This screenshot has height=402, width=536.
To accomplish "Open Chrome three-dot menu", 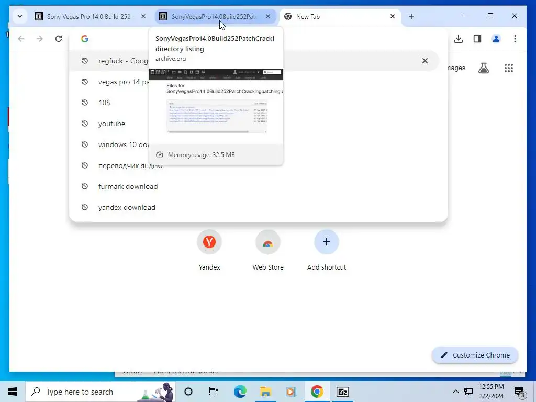I will click(515, 39).
